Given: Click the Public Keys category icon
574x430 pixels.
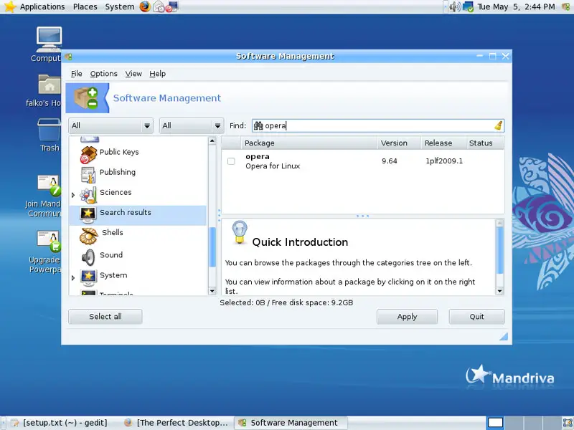Looking at the screenshot, I should coord(88,155).
